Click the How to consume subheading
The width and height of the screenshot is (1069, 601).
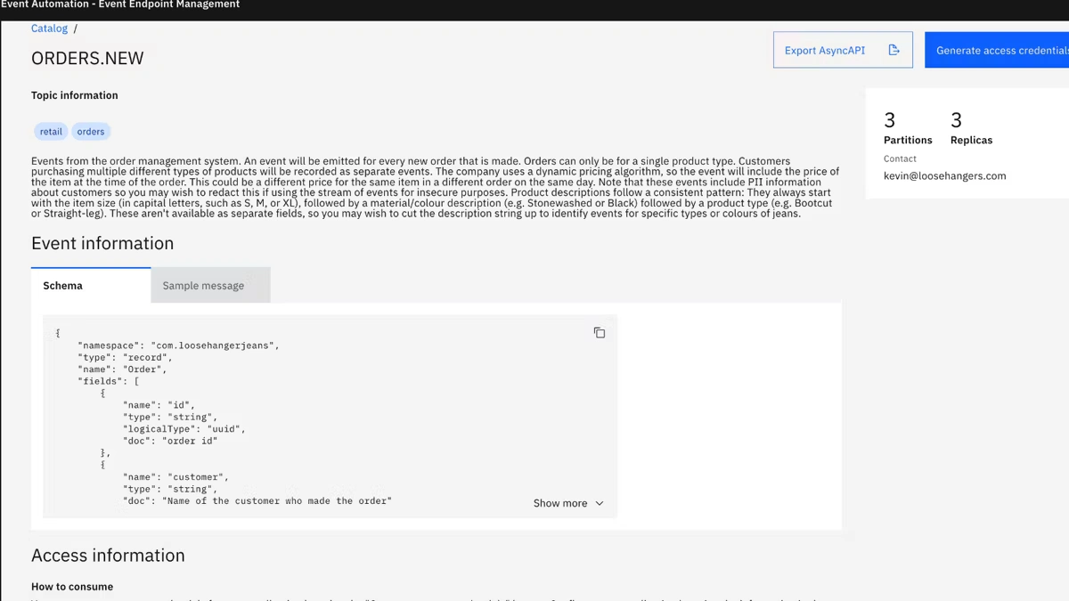click(72, 587)
